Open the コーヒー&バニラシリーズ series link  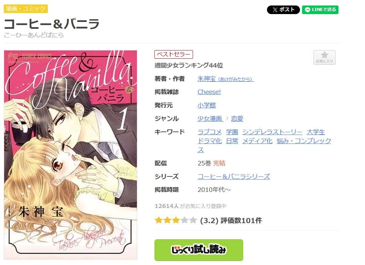(x=234, y=176)
